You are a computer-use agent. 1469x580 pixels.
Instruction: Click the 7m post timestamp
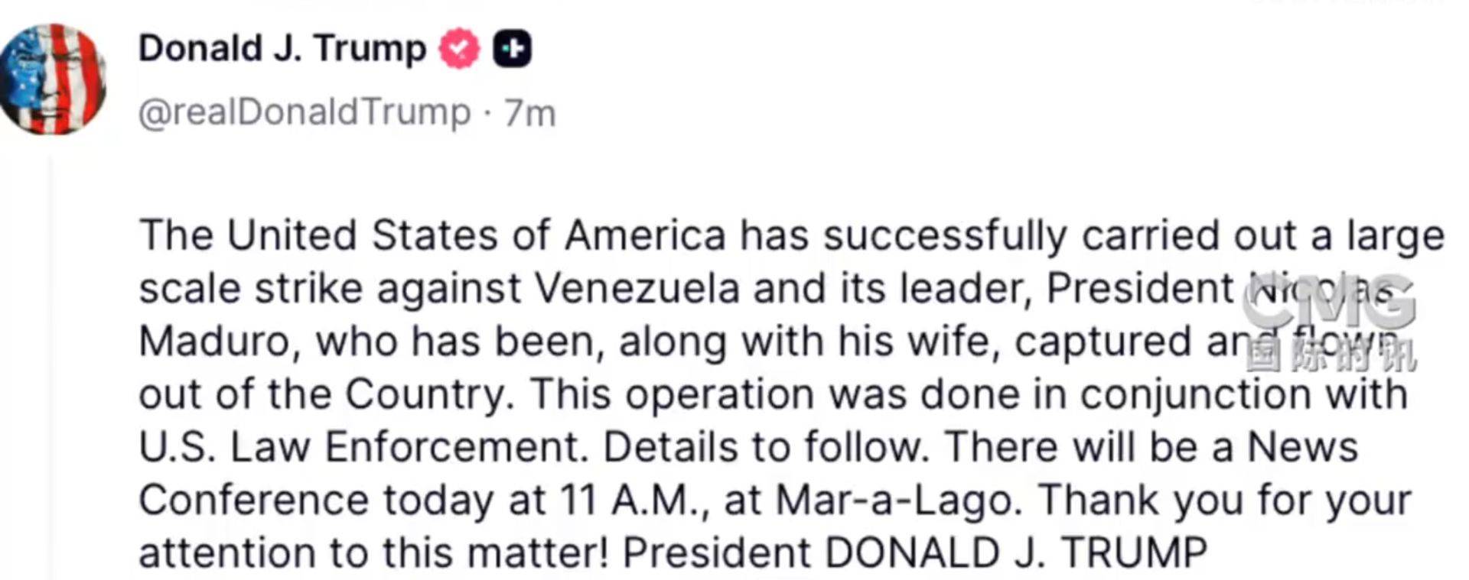529,114
